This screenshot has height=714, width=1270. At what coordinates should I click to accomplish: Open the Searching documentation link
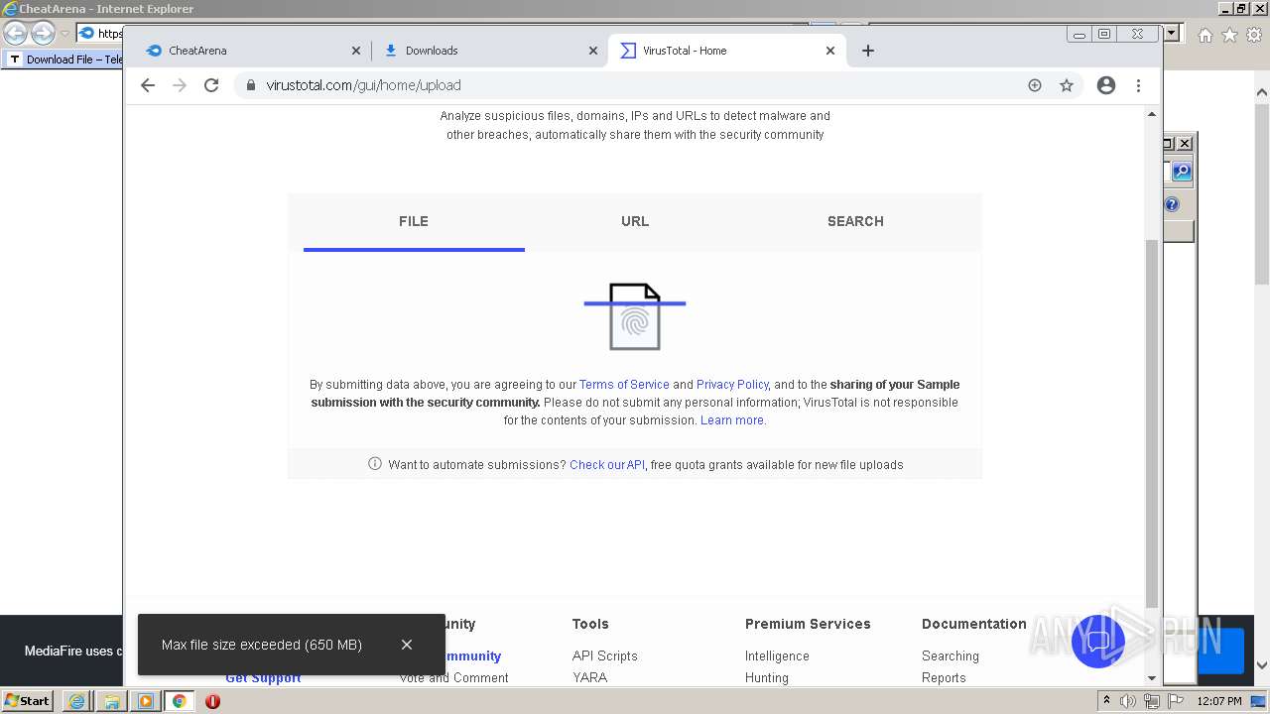(951, 656)
